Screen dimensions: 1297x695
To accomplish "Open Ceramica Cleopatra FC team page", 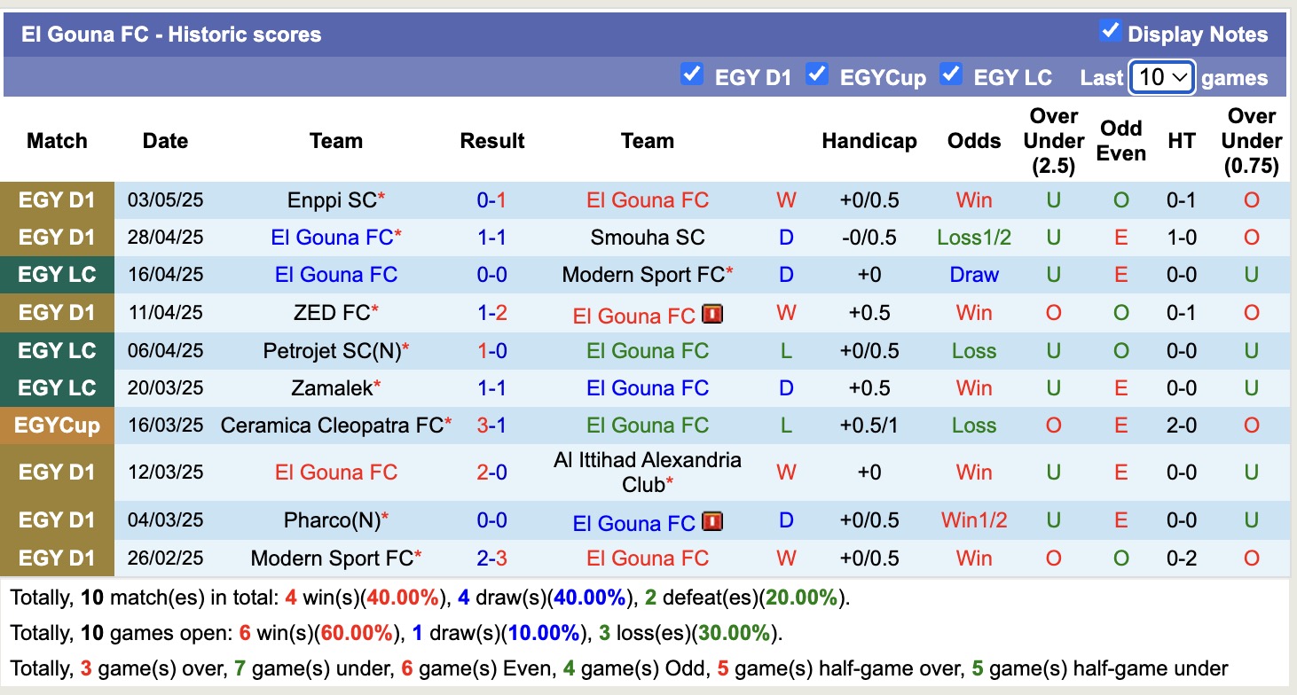I will 331,426.
